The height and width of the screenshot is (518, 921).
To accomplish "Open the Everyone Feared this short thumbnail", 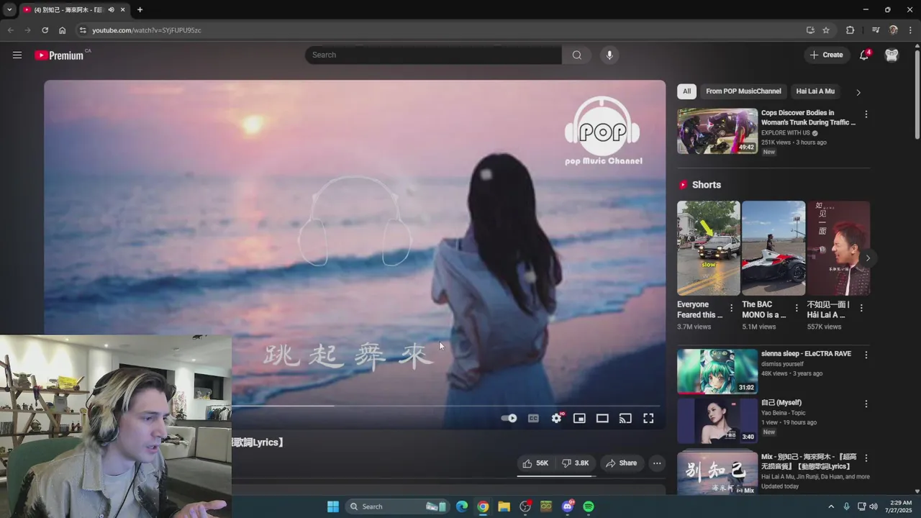I will click(x=708, y=248).
